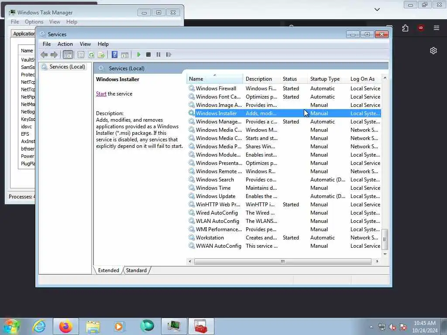Open the Action menu in Services
Viewport: 447px width, 335px height.
click(x=65, y=44)
